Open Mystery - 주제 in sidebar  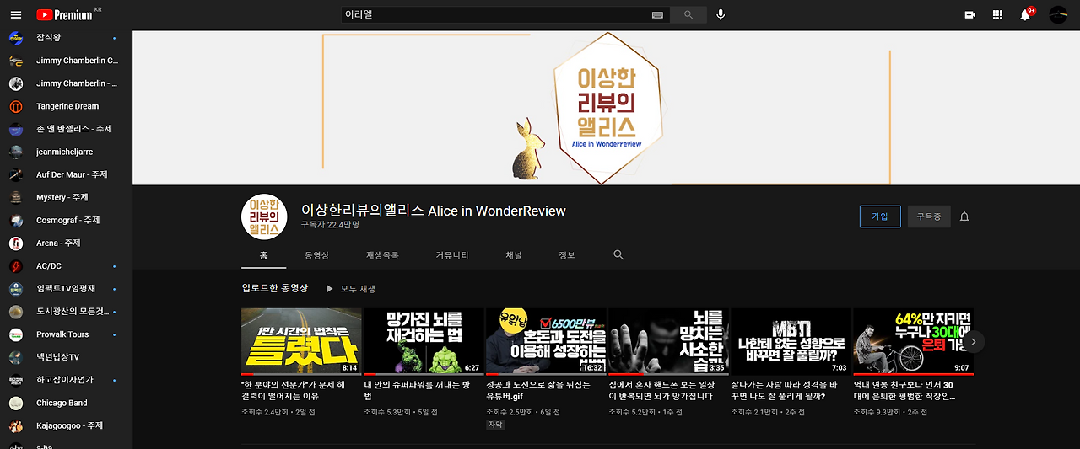pyautogui.click(x=64, y=197)
